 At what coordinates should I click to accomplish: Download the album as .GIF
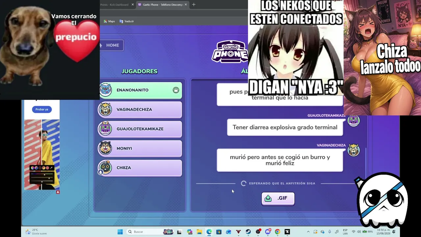coord(278,198)
